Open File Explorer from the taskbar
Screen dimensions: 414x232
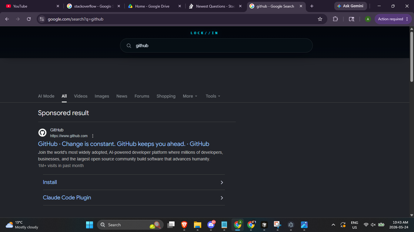198,225
